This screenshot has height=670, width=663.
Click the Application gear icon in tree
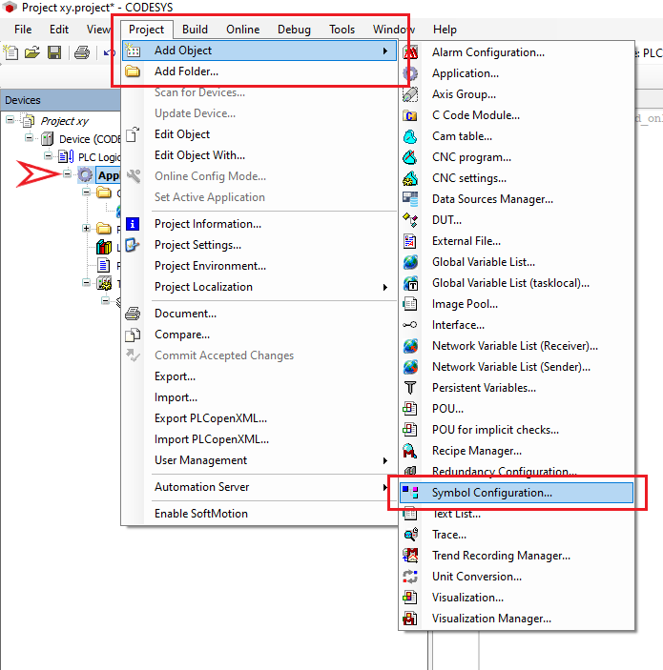[x=86, y=175]
